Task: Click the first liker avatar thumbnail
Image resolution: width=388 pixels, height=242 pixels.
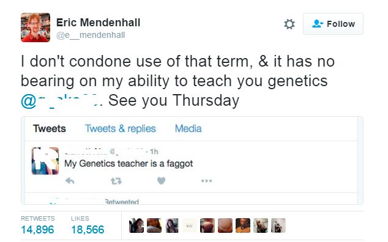Action: (136, 226)
